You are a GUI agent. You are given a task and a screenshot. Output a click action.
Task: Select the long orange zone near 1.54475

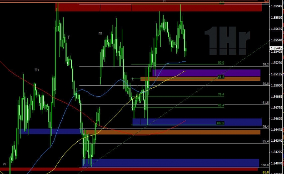tap(172, 132)
